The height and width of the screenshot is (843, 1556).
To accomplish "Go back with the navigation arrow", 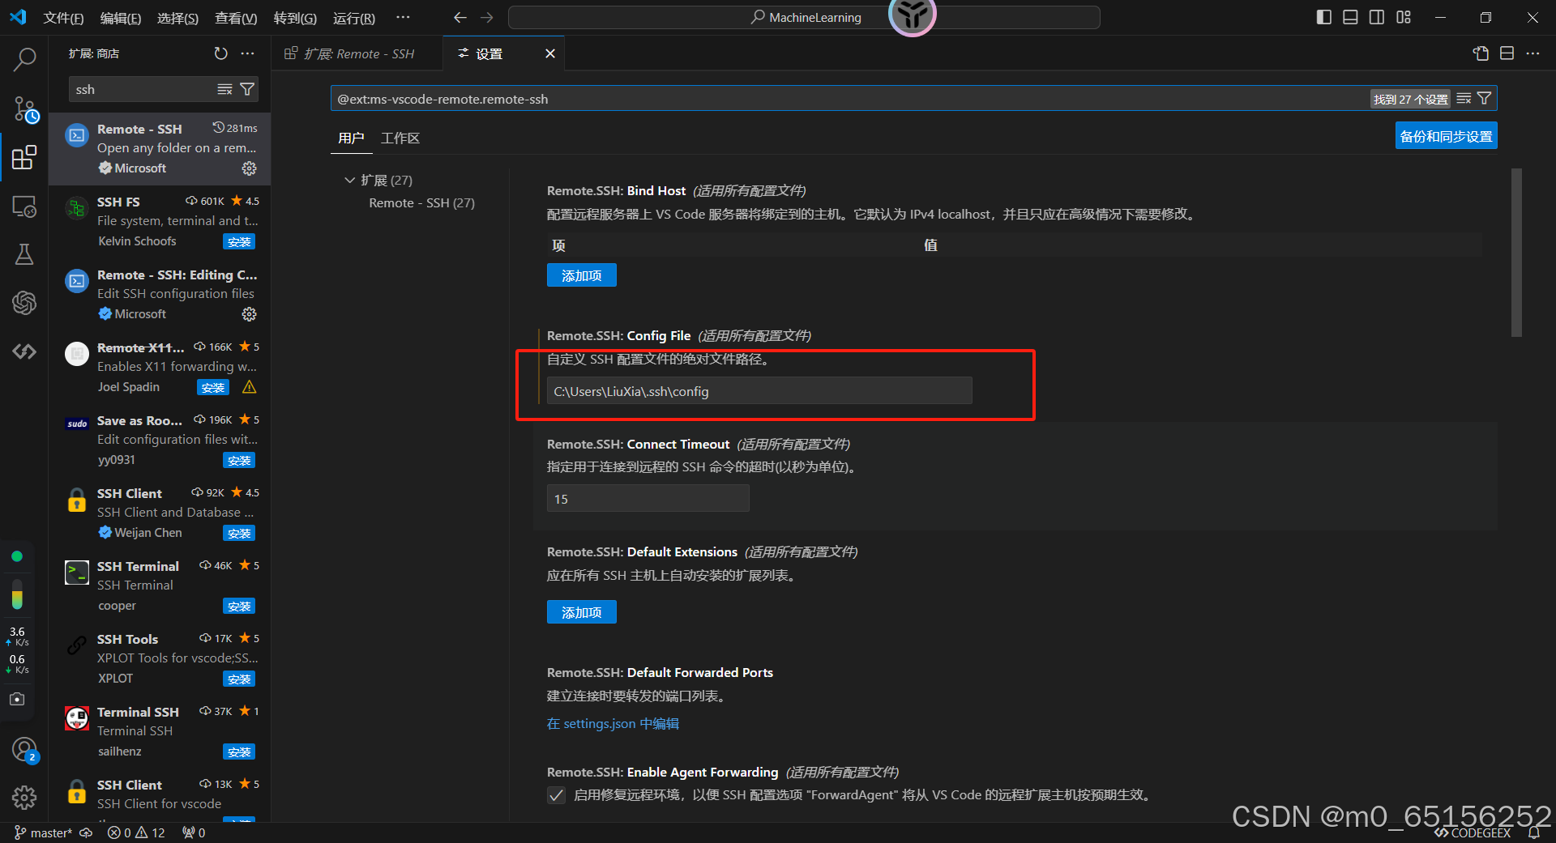I will pyautogui.click(x=460, y=17).
